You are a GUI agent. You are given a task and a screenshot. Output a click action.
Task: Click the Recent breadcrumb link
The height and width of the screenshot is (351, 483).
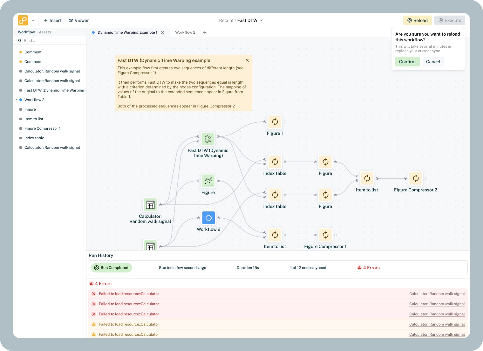tap(226, 20)
